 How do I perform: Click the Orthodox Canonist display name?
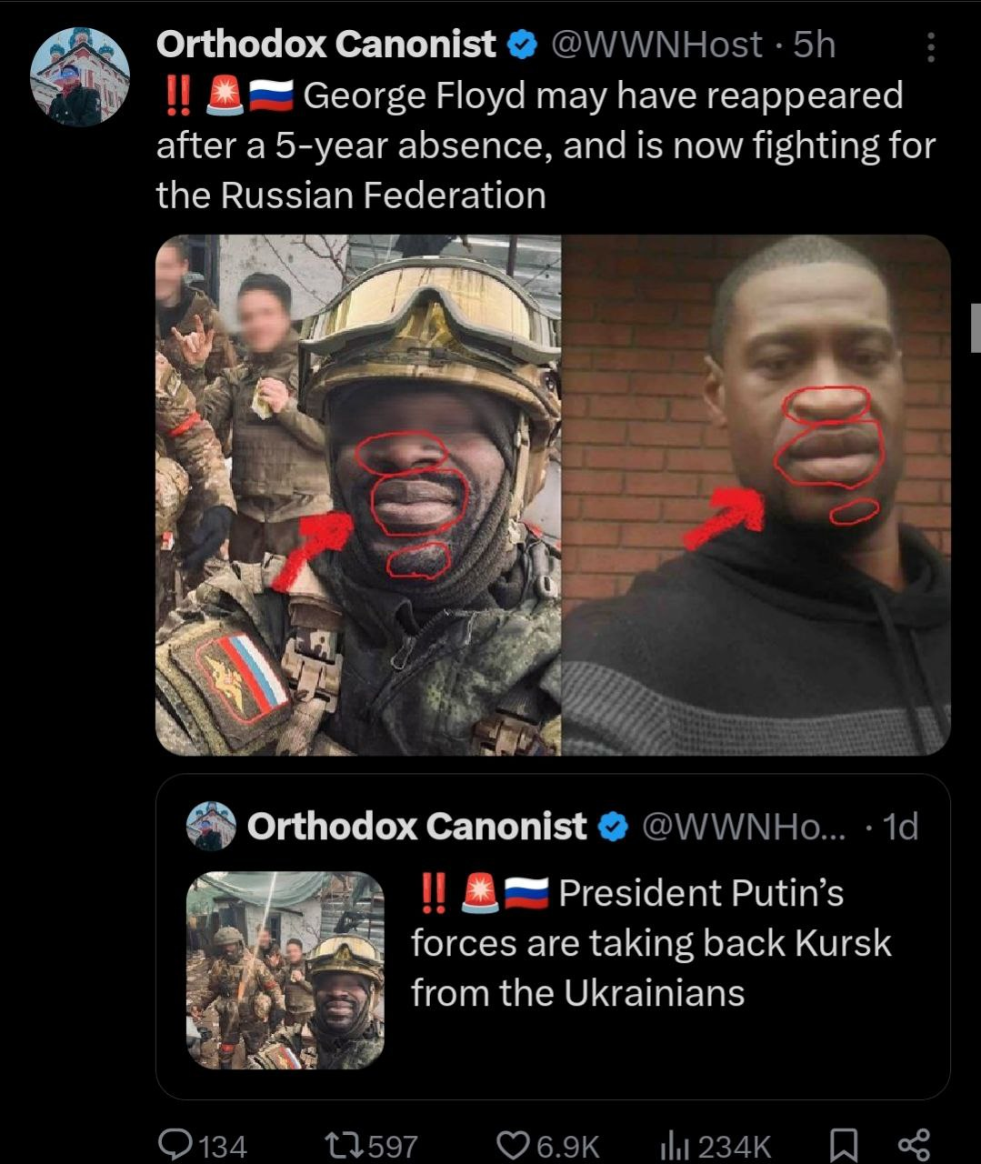pyautogui.click(x=326, y=44)
